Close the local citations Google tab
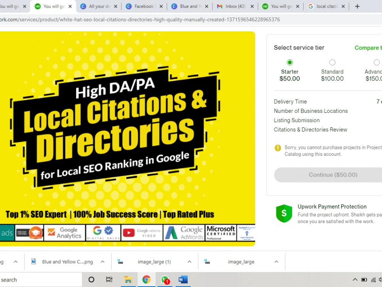Viewport: 382px width, 287px height. click(x=343, y=7)
